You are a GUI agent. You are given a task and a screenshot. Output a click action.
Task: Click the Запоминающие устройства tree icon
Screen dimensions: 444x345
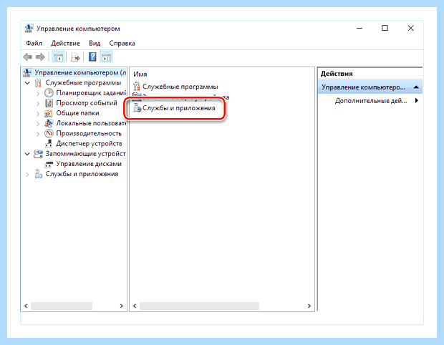(38, 154)
